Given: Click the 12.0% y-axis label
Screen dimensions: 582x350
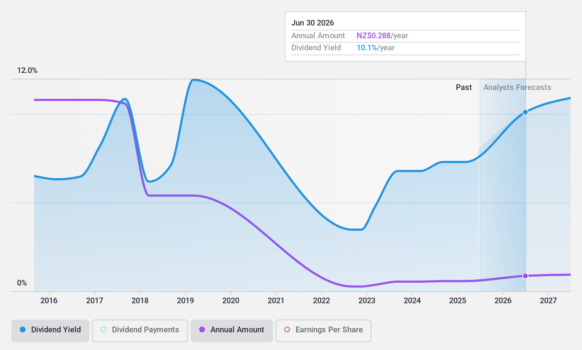Looking at the screenshot, I should coord(27,70).
